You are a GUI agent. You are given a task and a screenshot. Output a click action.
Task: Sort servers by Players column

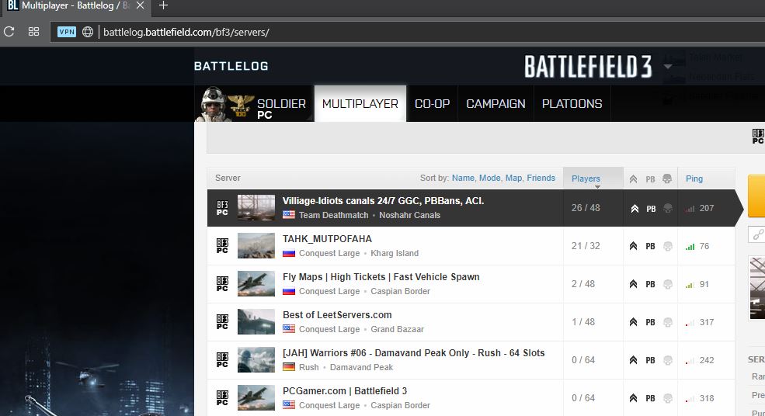[586, 179]
